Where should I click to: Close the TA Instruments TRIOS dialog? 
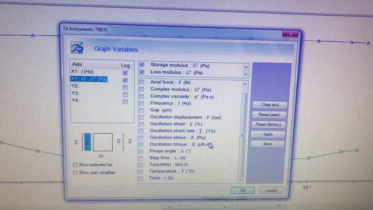291,34
